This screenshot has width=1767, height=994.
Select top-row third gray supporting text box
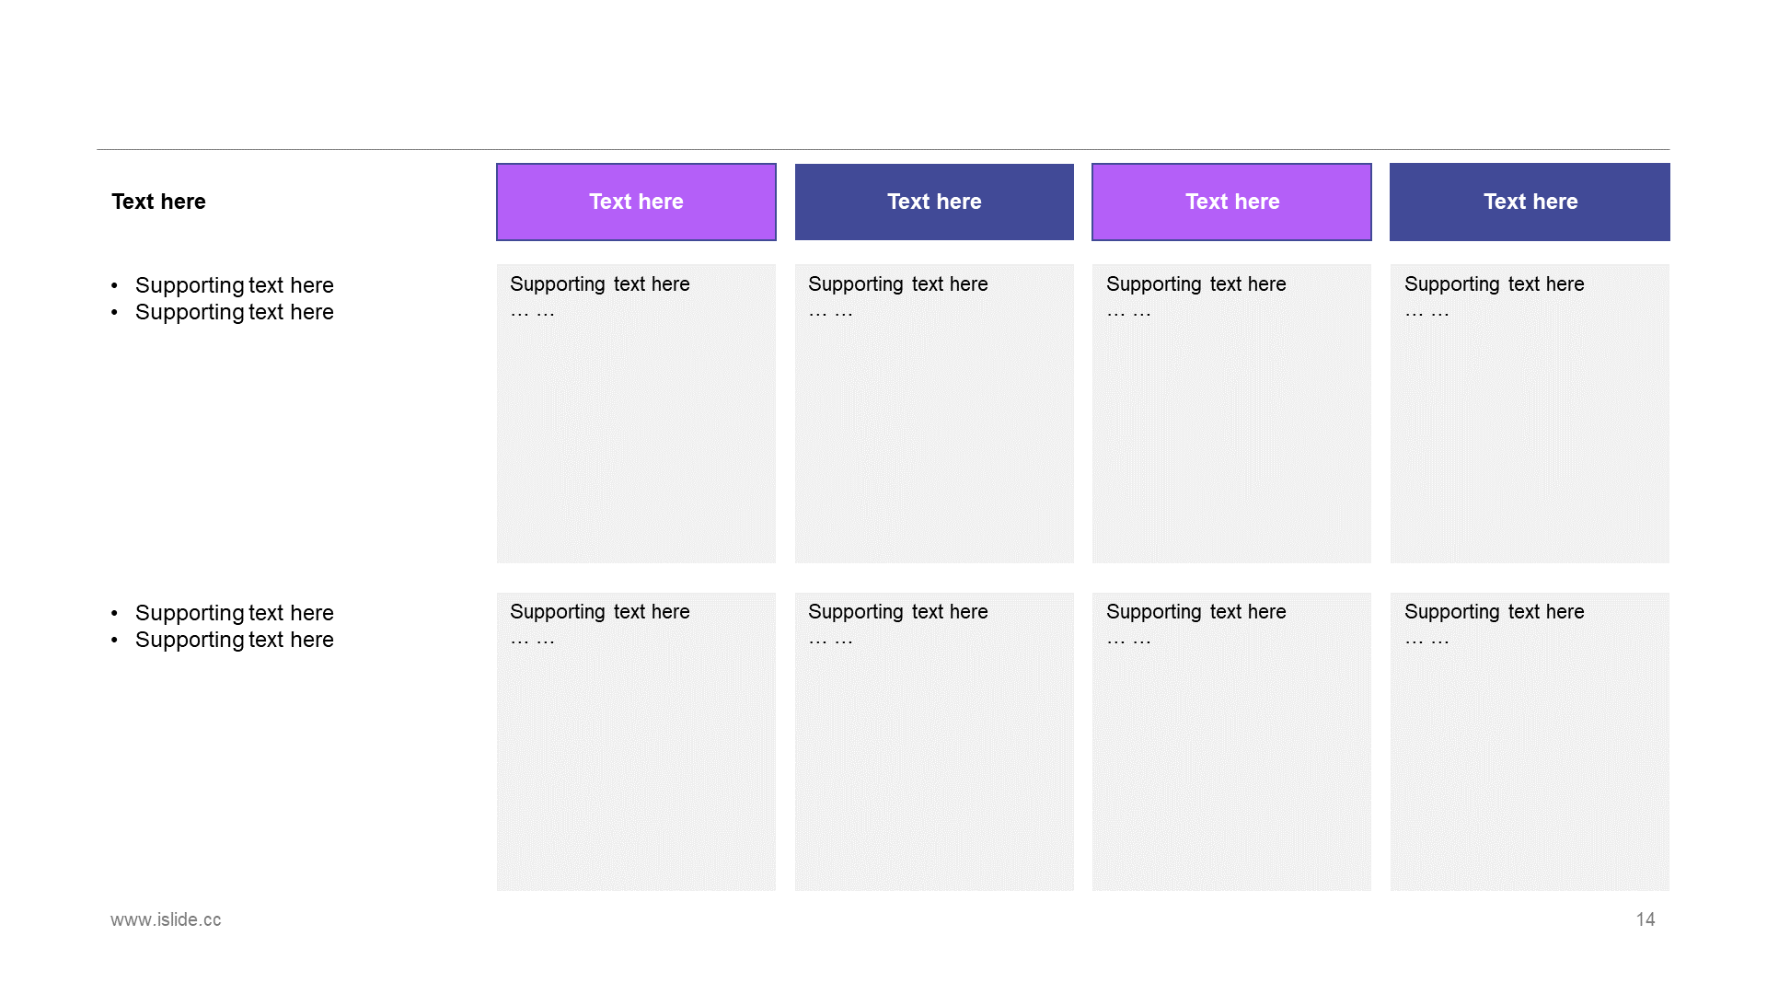tap(1231, 413)
